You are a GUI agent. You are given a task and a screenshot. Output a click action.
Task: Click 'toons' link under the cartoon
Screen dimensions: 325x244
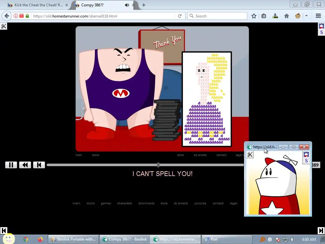pyautogui.click(x=96, y=155)
